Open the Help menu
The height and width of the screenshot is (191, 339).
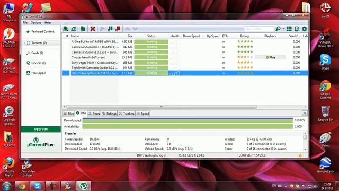[x=48, y=22]
